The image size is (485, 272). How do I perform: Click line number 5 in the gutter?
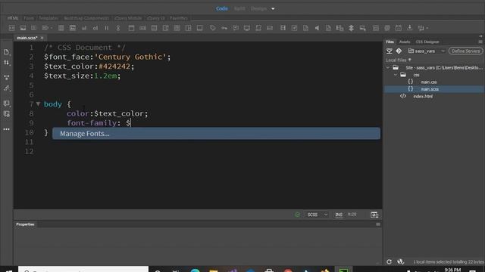[31, 85]
